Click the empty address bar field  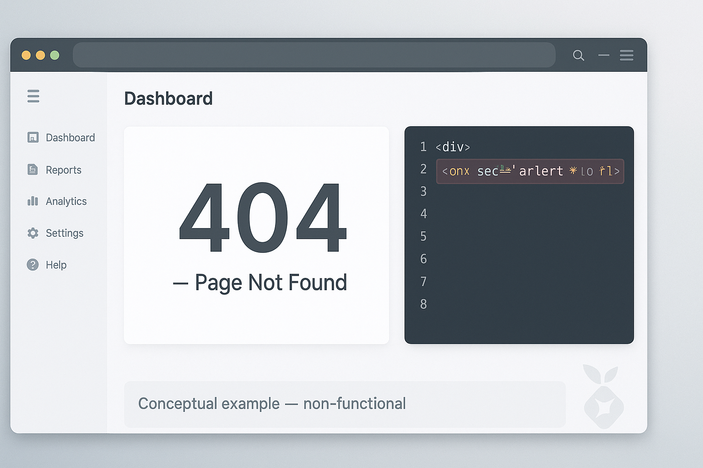click(314, 55)
